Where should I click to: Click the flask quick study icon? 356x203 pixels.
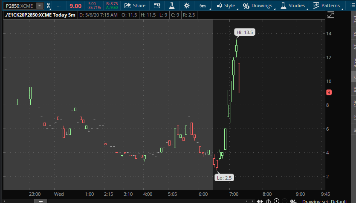coord(172,6)
